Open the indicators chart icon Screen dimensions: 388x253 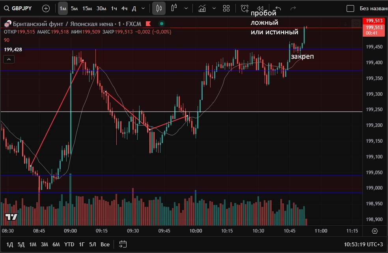click(202, 8)
